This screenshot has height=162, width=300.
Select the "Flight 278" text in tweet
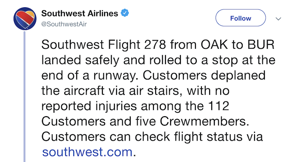(x=137, y=44)
